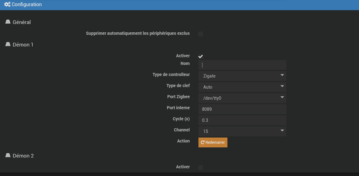Click the Général section icon
Image resolution: width=359 pixels, height=176 pixels.
8,22
